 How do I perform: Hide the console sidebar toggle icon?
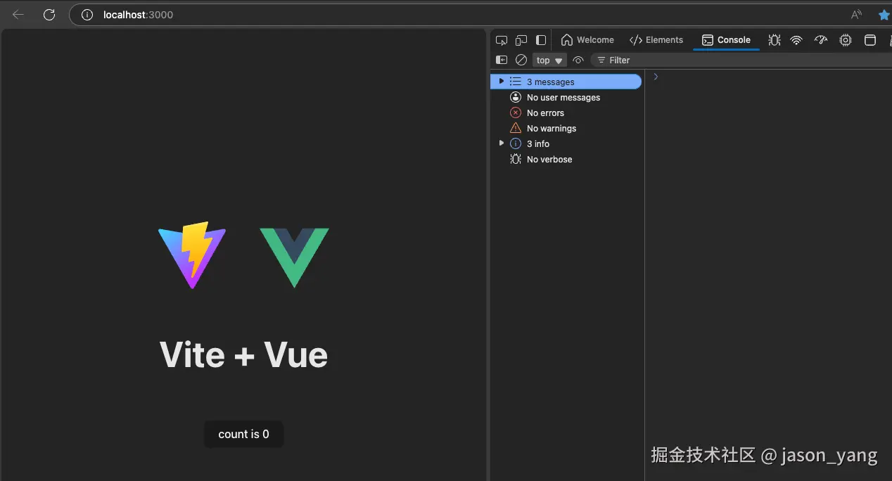click(502, 60)
